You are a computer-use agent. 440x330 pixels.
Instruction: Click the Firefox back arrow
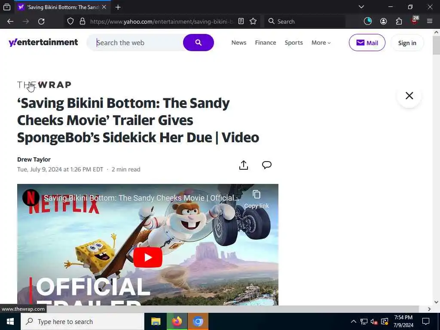point(10,21)
